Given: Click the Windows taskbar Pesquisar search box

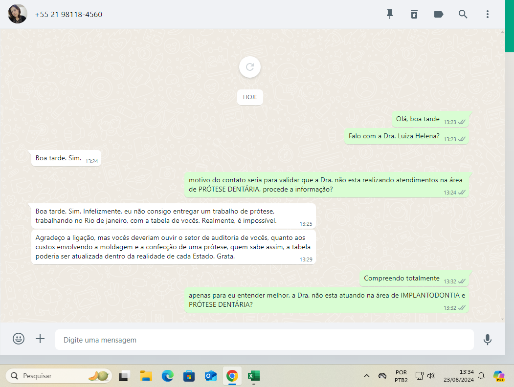Looking at the screenshot, I should click(x=59, y=376).
